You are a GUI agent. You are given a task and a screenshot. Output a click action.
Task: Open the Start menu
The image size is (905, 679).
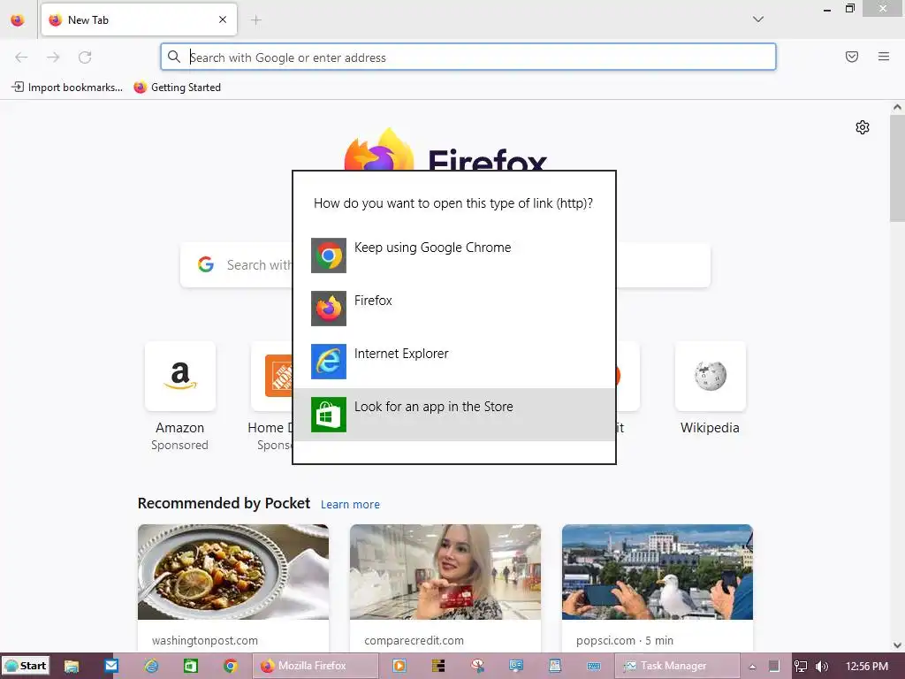[26, 666]
